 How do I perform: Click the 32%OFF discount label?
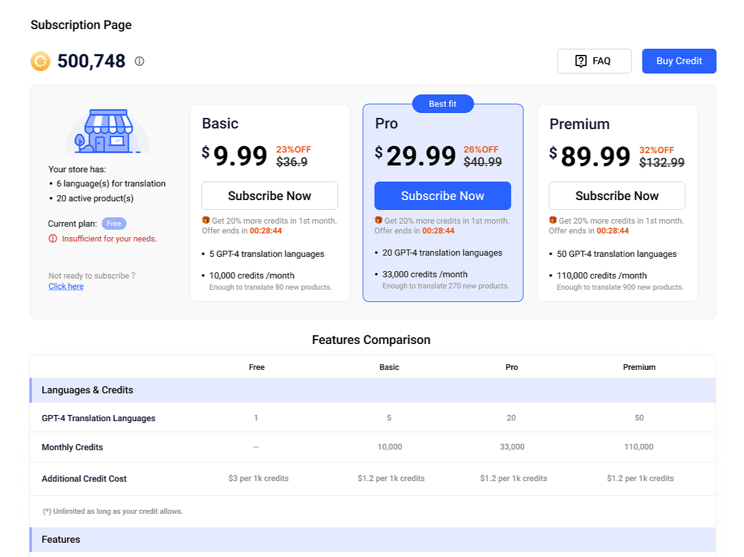[x=657, y=150]
